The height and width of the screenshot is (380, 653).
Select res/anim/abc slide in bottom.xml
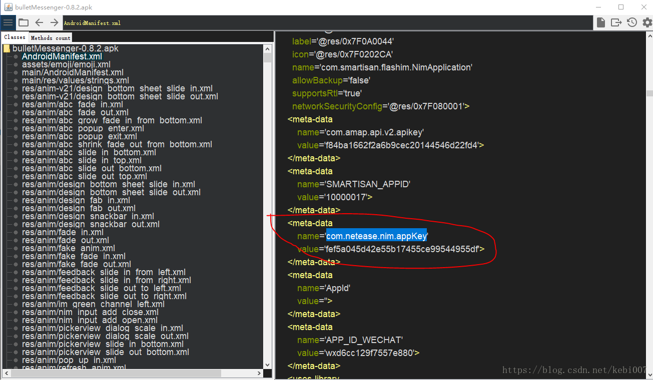click(x=89, y=152)
